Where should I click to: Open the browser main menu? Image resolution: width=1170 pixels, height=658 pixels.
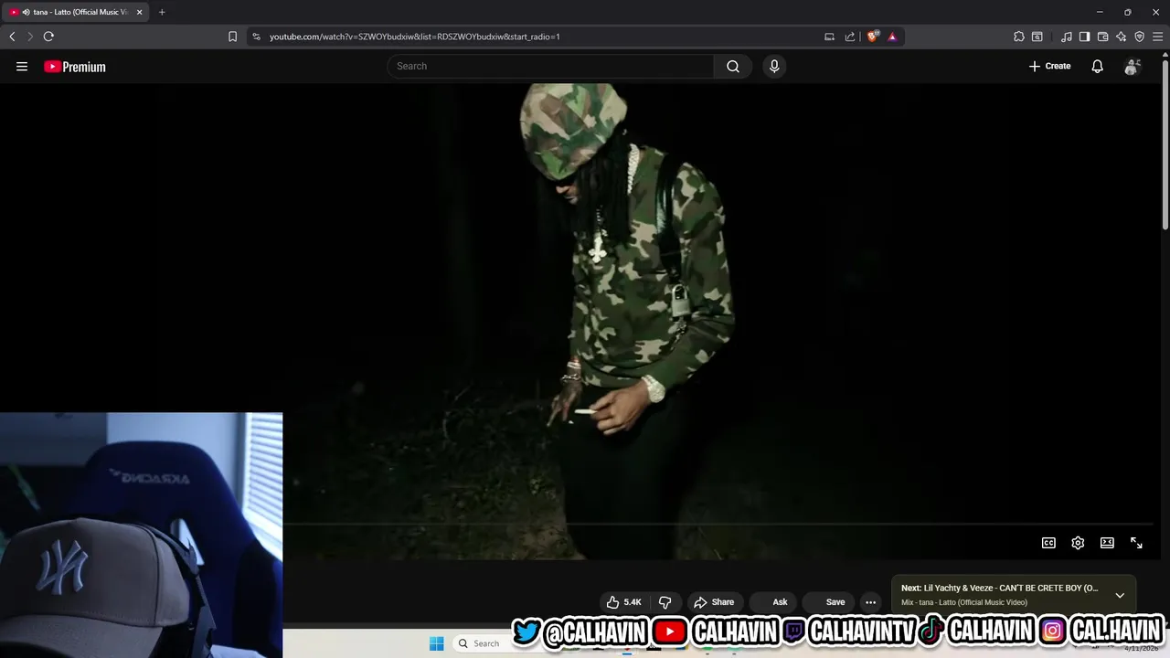click(1157, 37)
